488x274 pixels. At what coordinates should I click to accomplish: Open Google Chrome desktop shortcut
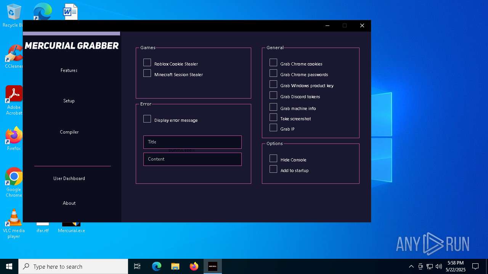[14, 182]
